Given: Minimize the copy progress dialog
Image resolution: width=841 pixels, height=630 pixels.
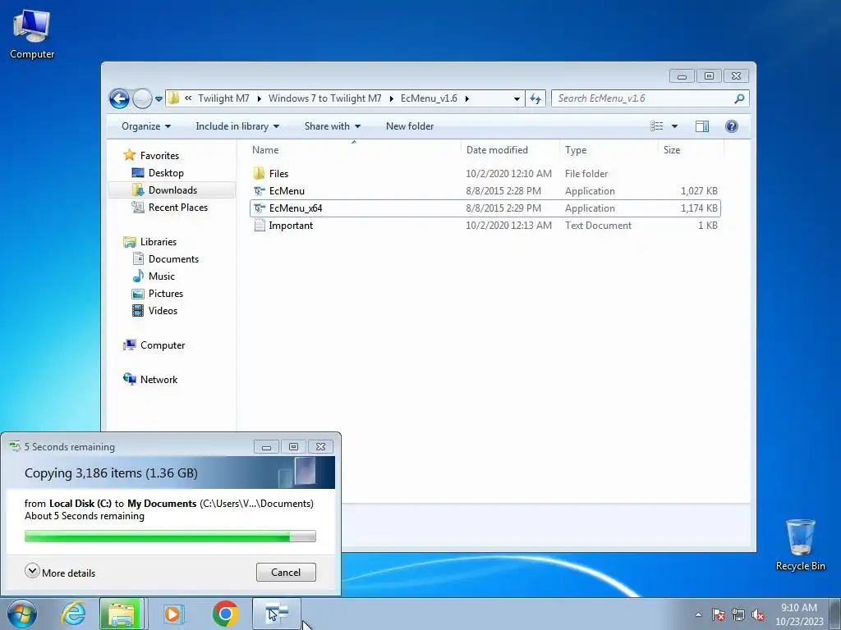Looking at the screenshot, I should [267, 447].
